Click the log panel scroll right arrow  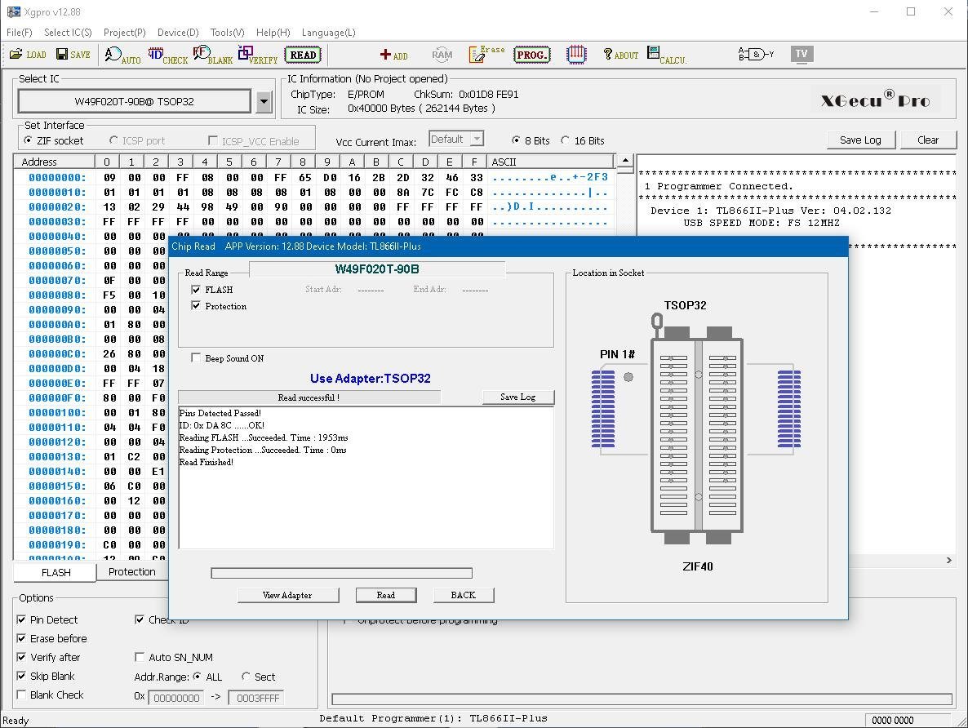(949, 560)
